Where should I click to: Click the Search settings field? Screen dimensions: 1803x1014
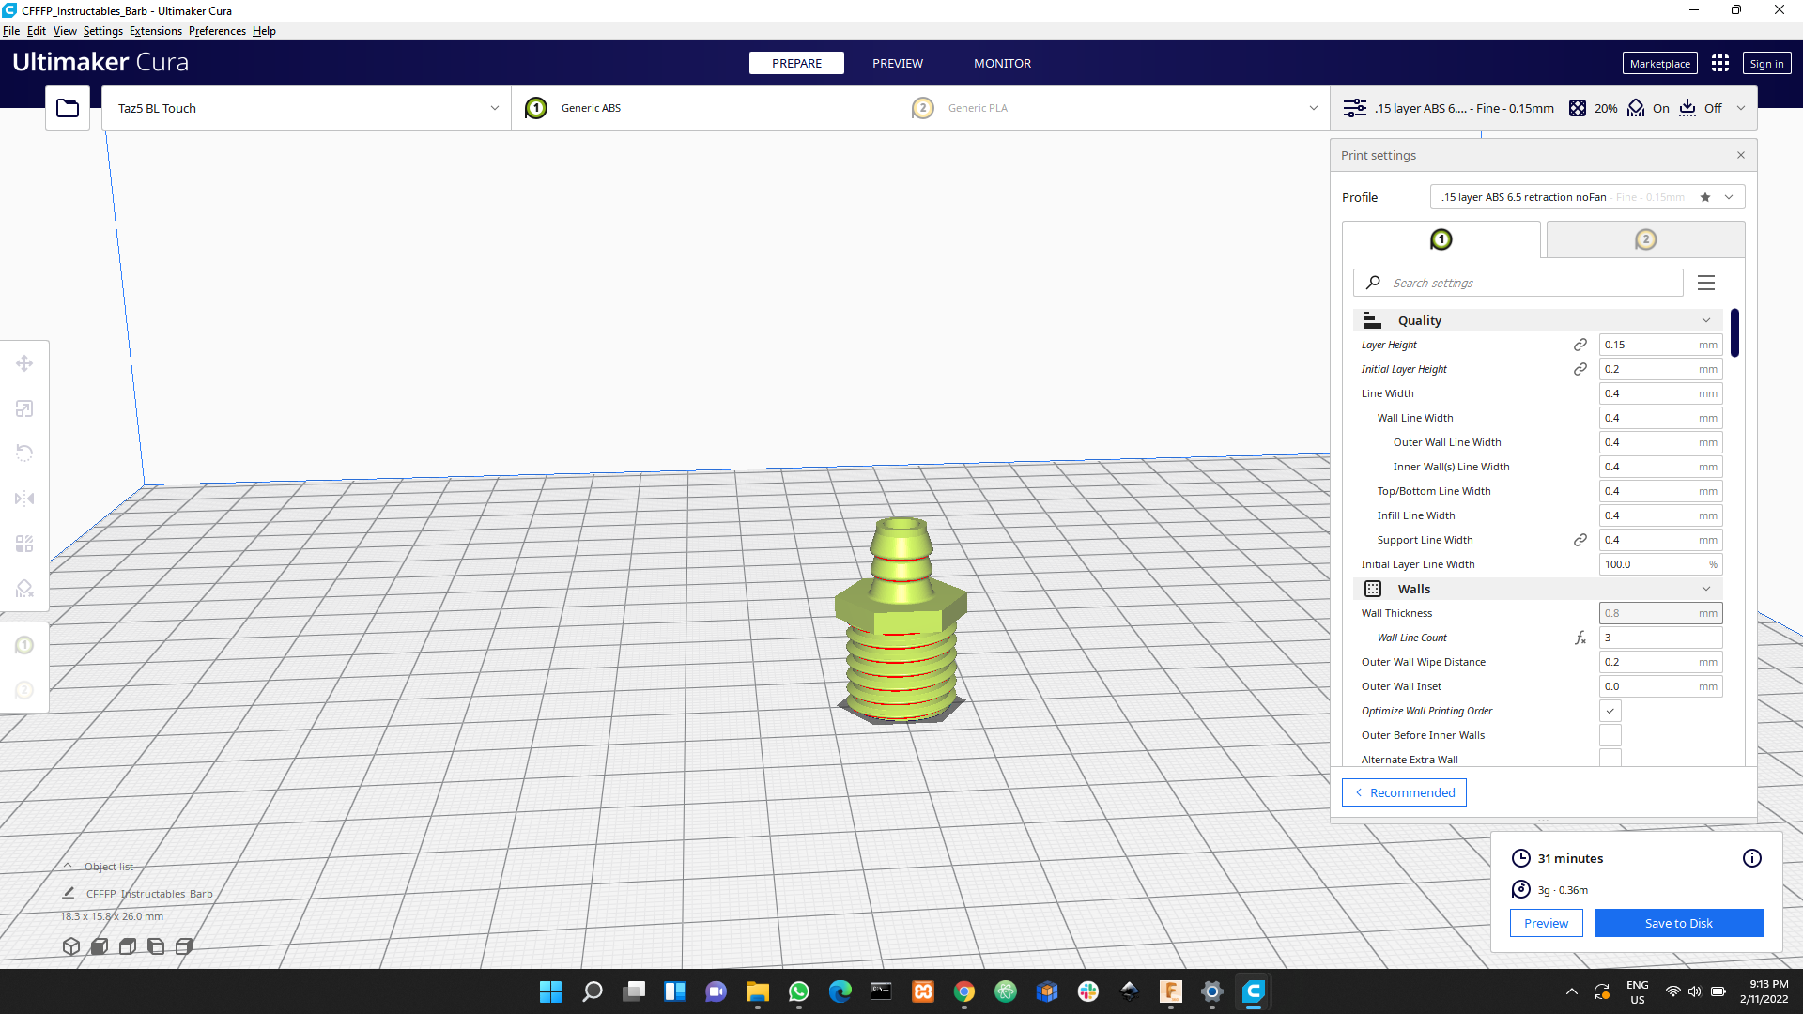tap(1517, 283)
